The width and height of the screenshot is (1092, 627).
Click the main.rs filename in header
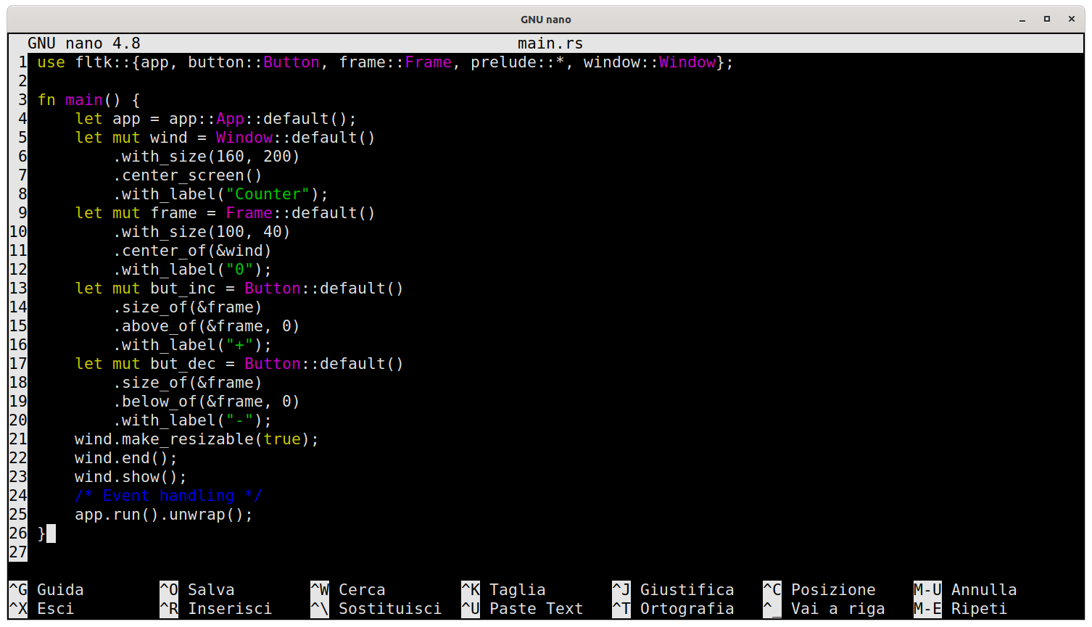click(x=550, y=43)
